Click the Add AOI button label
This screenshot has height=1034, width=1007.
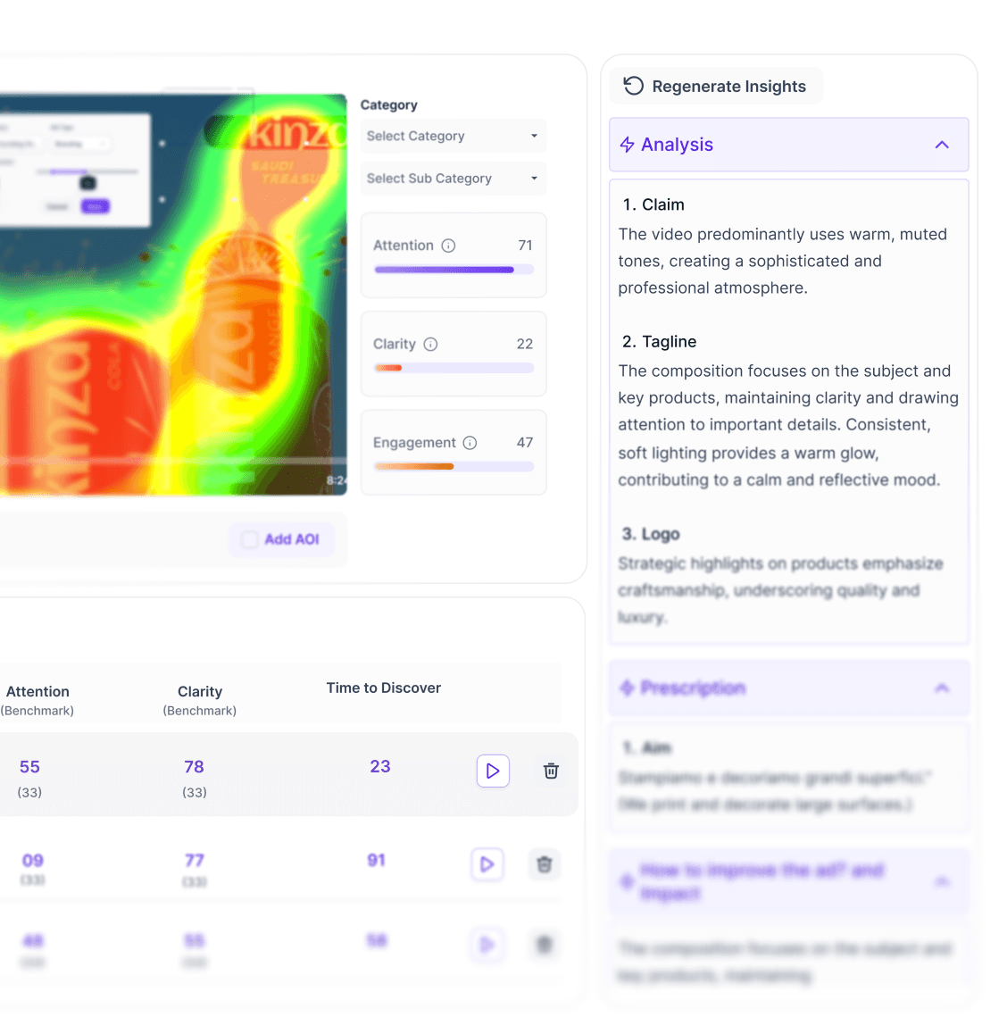(x=292, y=539)
